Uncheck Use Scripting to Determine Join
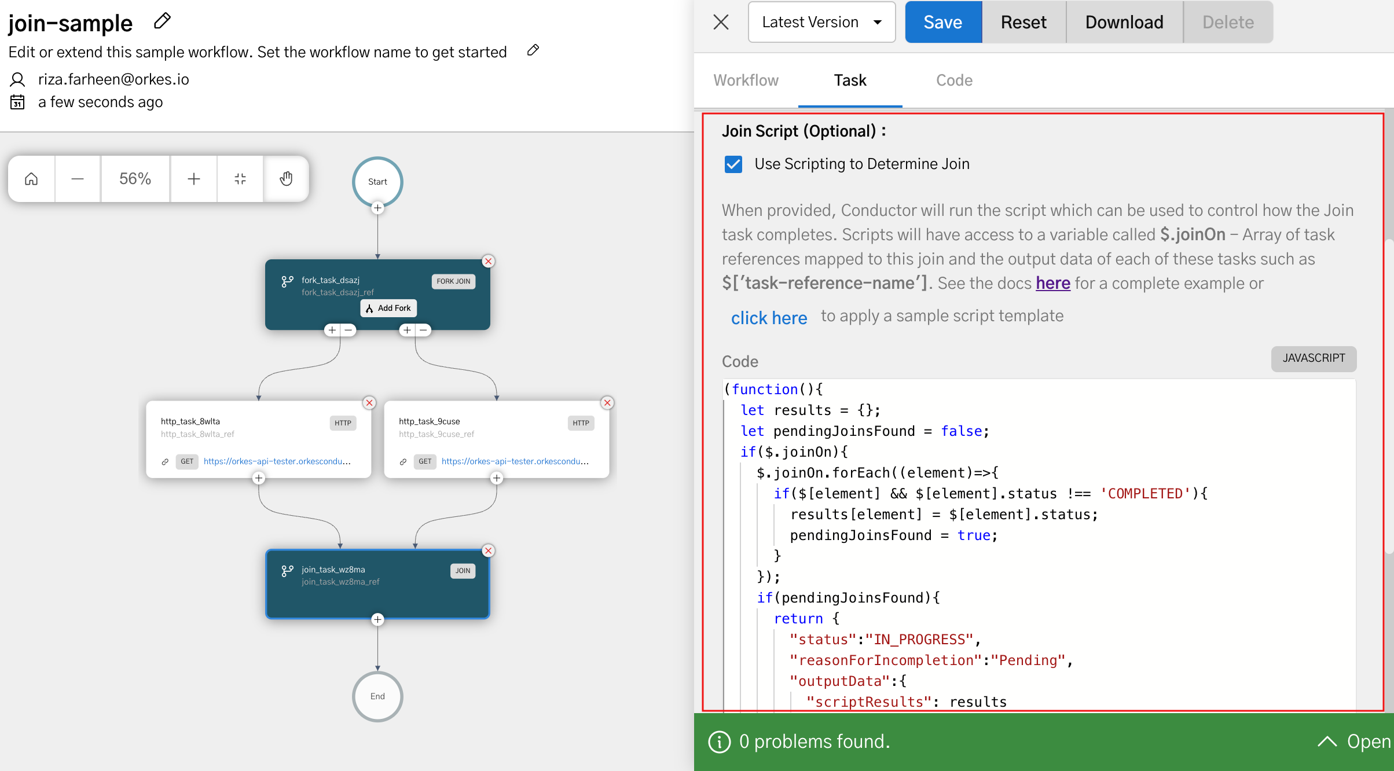1394x771 pixels. [733, 164]
